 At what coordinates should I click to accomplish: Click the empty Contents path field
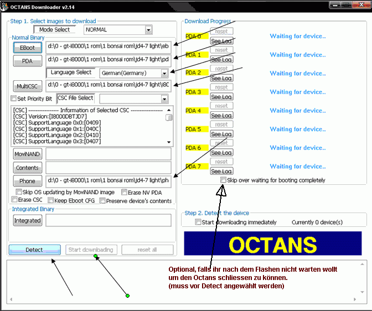click(x=108, y=167)
